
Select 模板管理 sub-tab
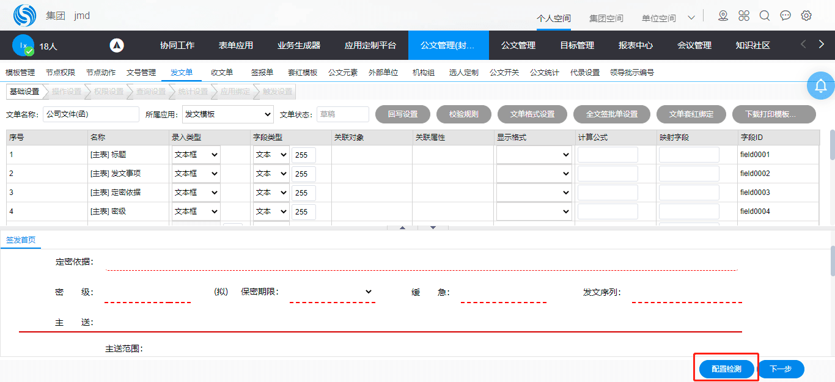click(20, 73)
